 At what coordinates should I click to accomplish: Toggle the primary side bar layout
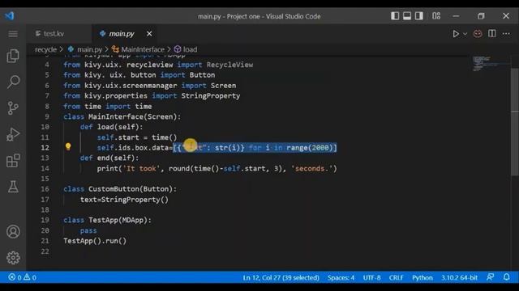[x=395, y=16]
